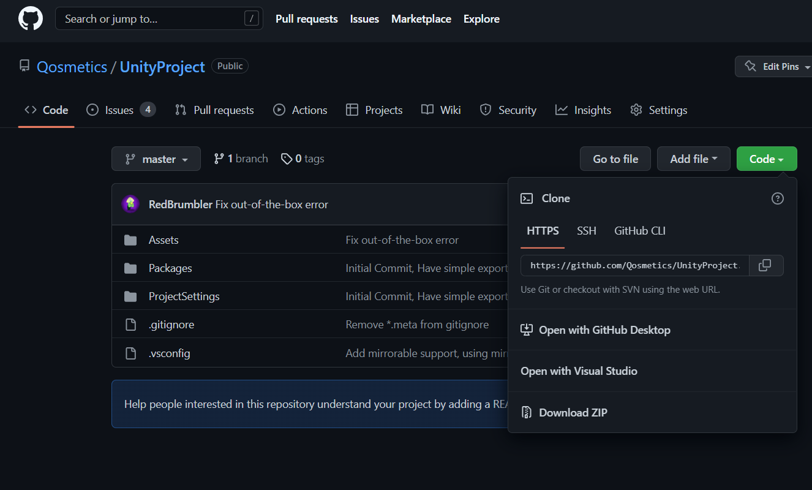Open the repository Settings tab
The width and height of the screenshot is (812, 490).
tap(659, 110)
